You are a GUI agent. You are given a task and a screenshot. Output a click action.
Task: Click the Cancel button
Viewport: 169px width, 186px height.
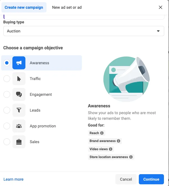pyautogui.click(x=126, y=179)
